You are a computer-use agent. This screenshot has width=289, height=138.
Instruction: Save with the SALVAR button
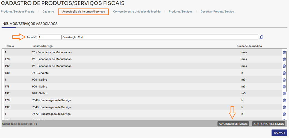[x=279, y=133]
